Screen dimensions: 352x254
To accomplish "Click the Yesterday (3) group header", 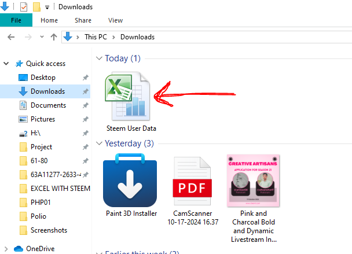I will 129,143.
